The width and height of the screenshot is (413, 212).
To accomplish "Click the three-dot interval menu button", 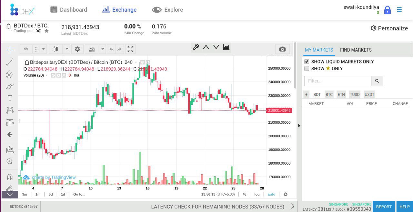I will pyautogui.click(x=36, y=49).
